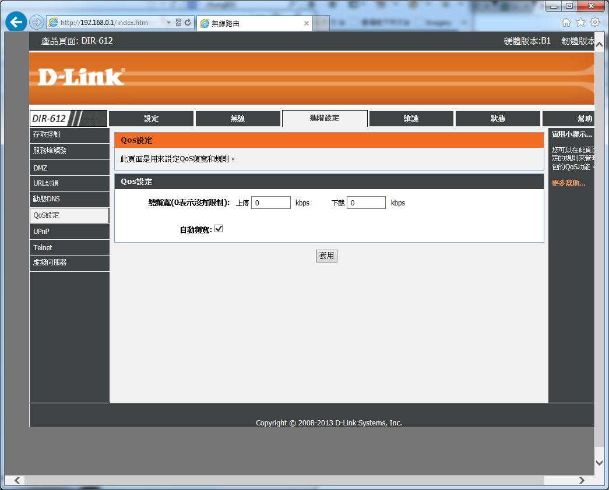Click the D-Link logo
Screen dimensions: 609x490
coord(81,77)
